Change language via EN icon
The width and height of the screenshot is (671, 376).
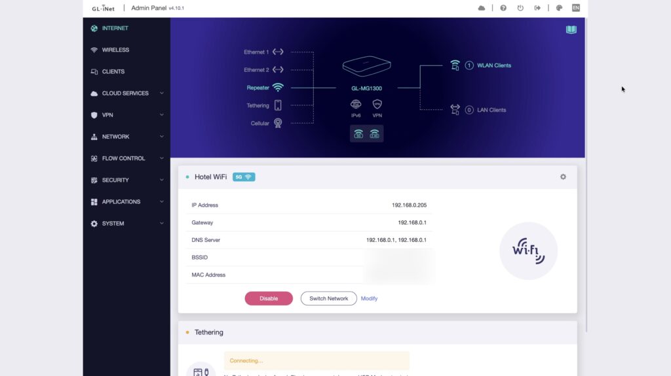[576, 8]
